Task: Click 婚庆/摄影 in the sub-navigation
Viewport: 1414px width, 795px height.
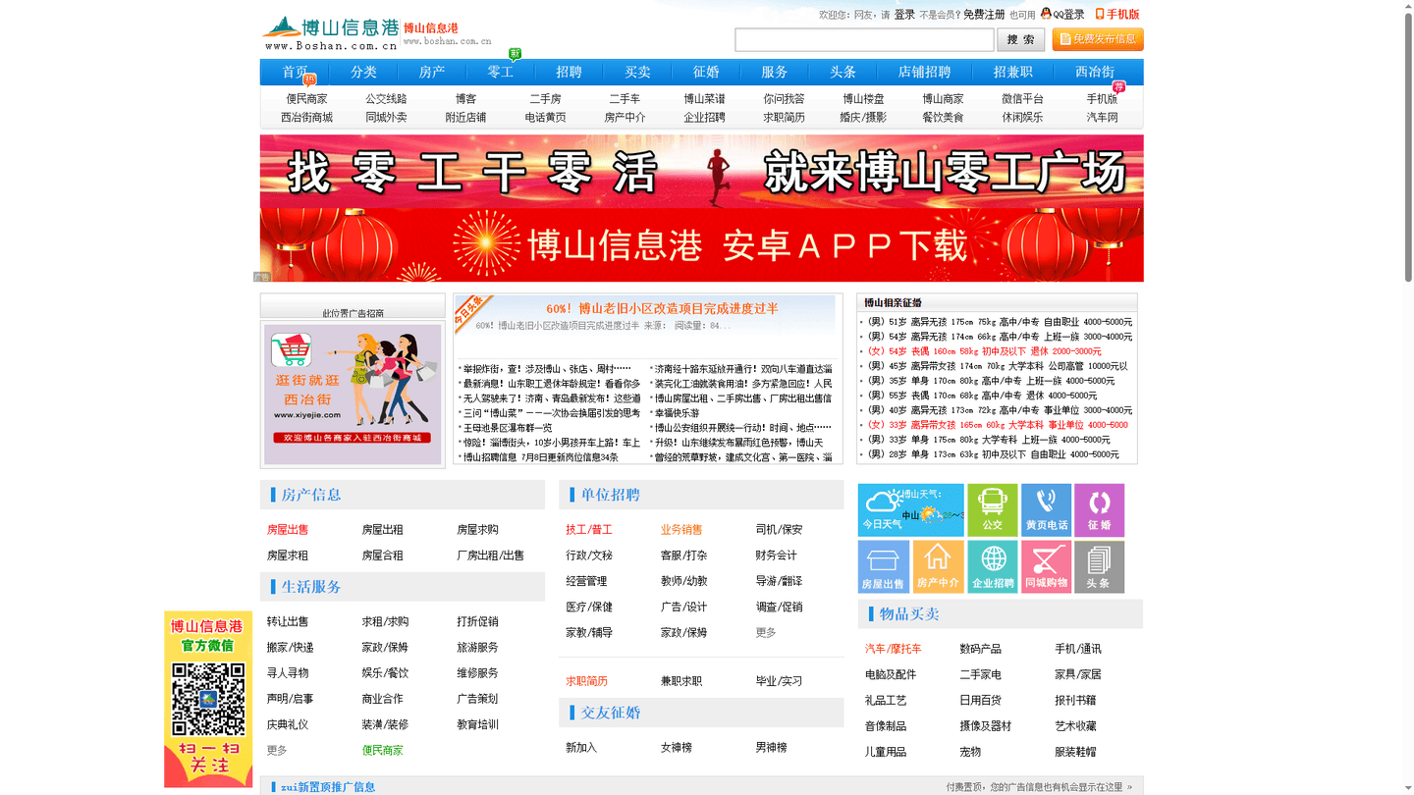Action: pos(863,118)
